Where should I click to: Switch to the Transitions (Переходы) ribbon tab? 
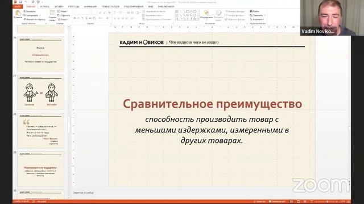point(73,7)
